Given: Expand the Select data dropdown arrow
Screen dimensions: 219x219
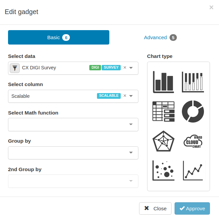Looking at the screenshot, I should (x=131, y=68).
